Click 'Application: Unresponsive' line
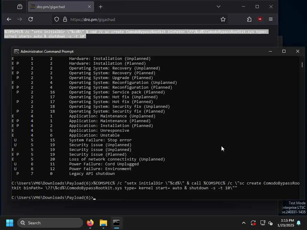307x230 pixels. [x=99, y=131]
